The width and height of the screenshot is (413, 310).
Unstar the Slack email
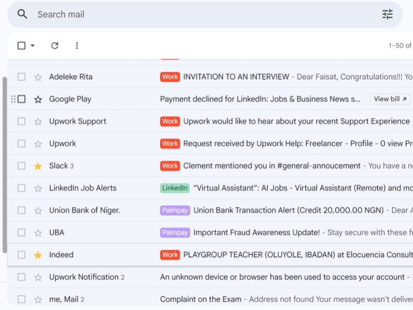[38, 166]
